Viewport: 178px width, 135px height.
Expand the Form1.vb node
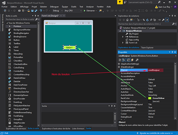123,43
